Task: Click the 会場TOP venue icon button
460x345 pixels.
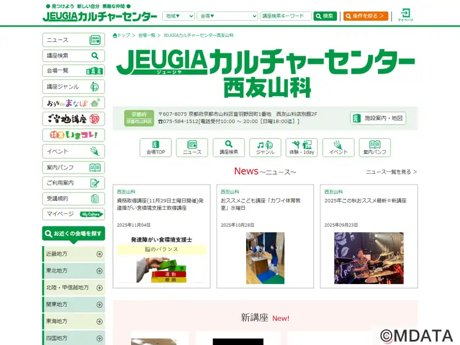Action: [x=155, y=148]
